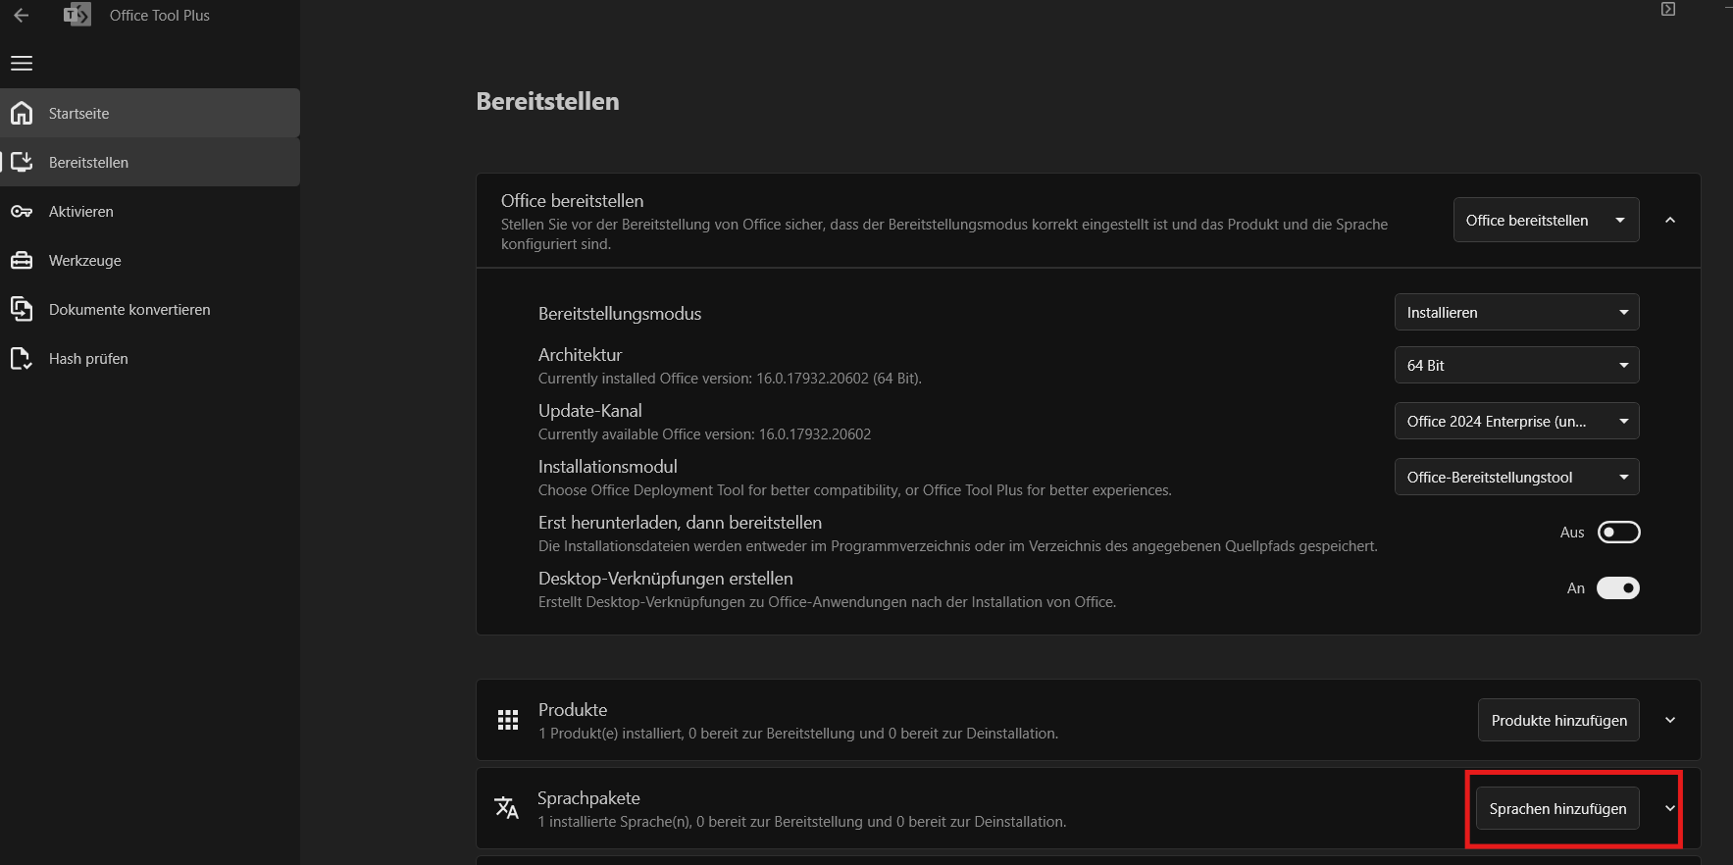Open the Architektur 64 Bit dropdown
This screenshot has width=1733, height=865.
[1516, 366]
